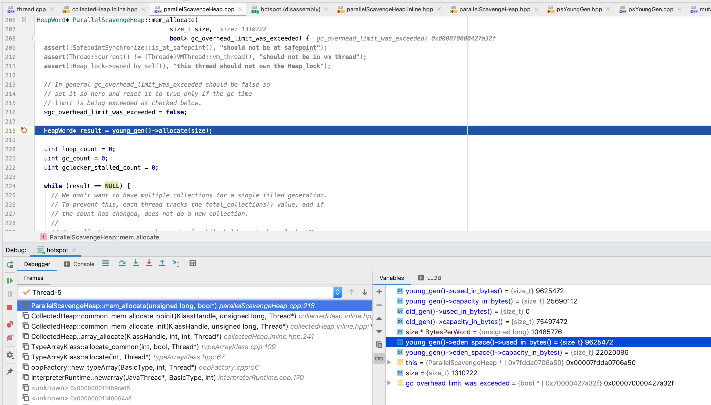This screenshot has width=711, height=405.
Task: Click the Force Step Into red arrow icon
Action: (149, 263)
